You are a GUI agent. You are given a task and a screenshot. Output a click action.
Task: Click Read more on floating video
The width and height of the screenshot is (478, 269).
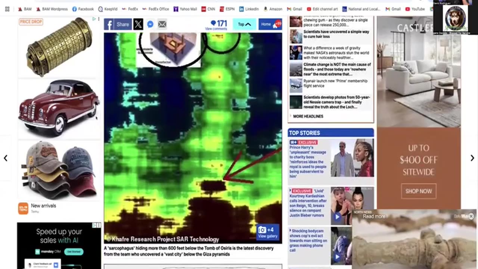click(x=374, y=216)
